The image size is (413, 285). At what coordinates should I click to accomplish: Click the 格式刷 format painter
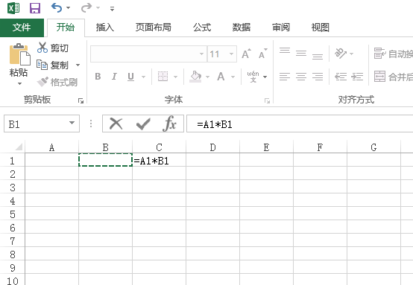57,83
